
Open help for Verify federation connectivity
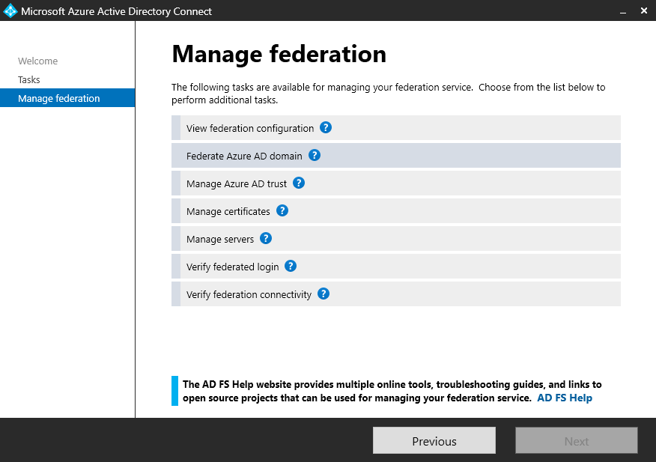(324, 294)
